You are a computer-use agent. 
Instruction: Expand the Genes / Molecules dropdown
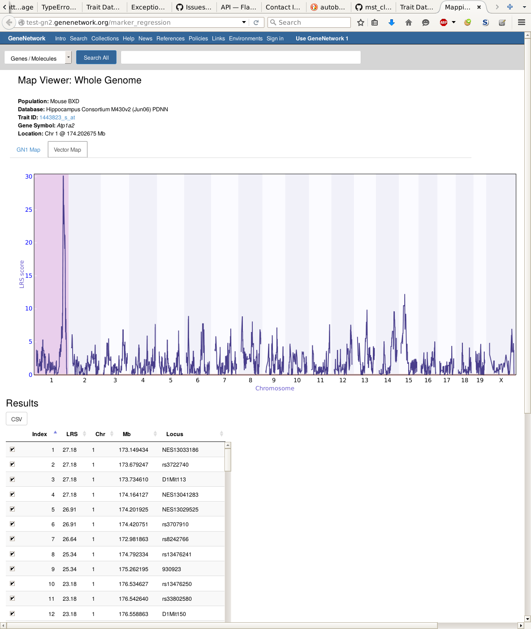pyautogui.click(x=68, y=57)
